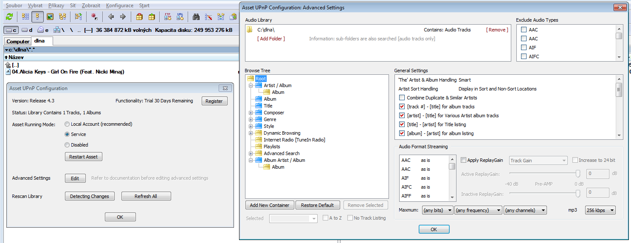
Task: Click the pack files icon
Action: pyautogui.click(x=139, y=17)
